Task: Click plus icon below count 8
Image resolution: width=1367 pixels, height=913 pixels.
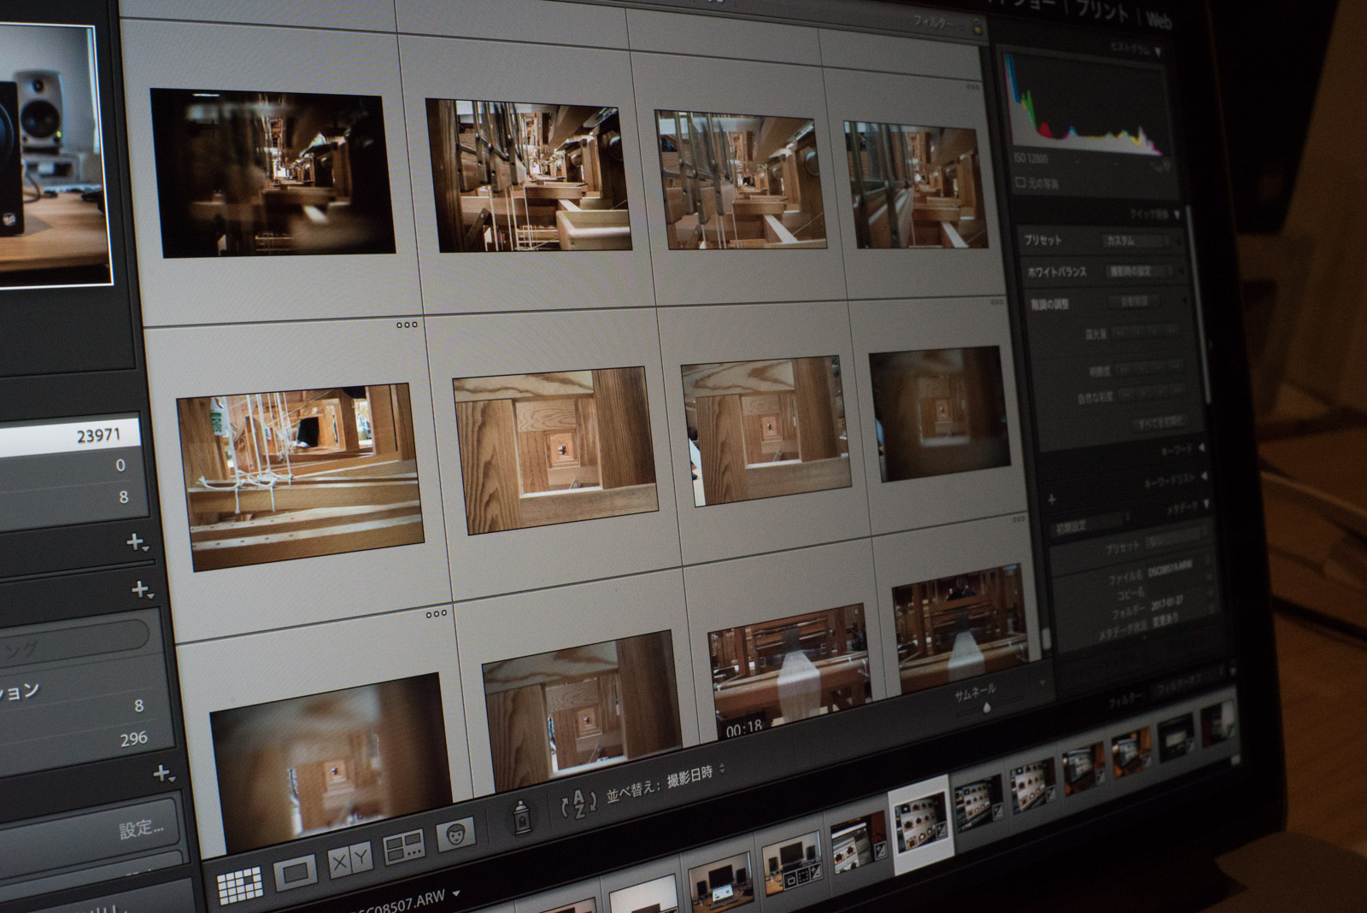Action: 138,542
